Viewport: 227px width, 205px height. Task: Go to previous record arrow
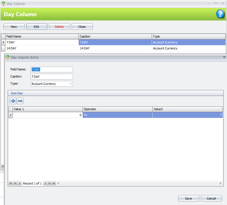(x=20, y=183)
